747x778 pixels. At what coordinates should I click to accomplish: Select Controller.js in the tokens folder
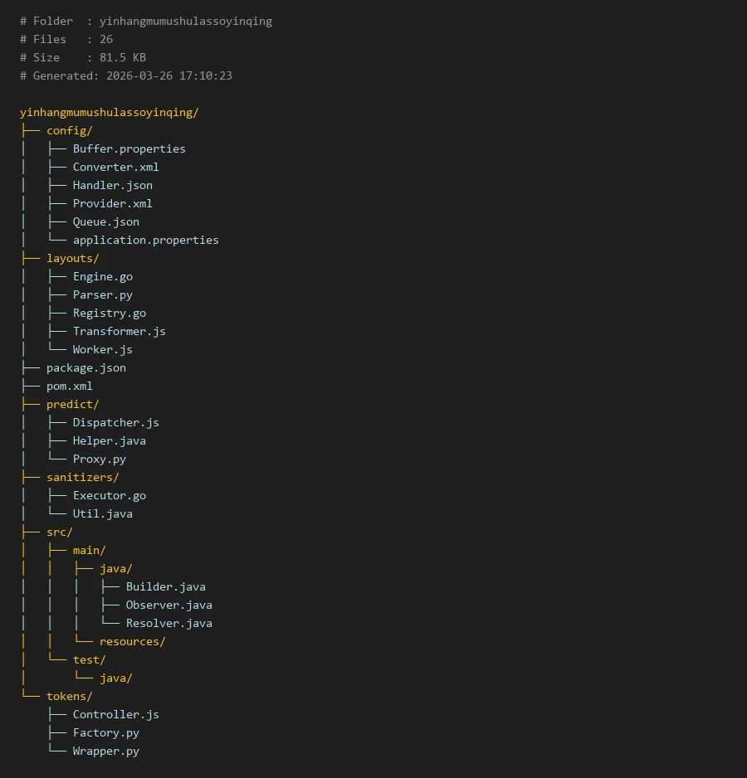click(115, 715)
